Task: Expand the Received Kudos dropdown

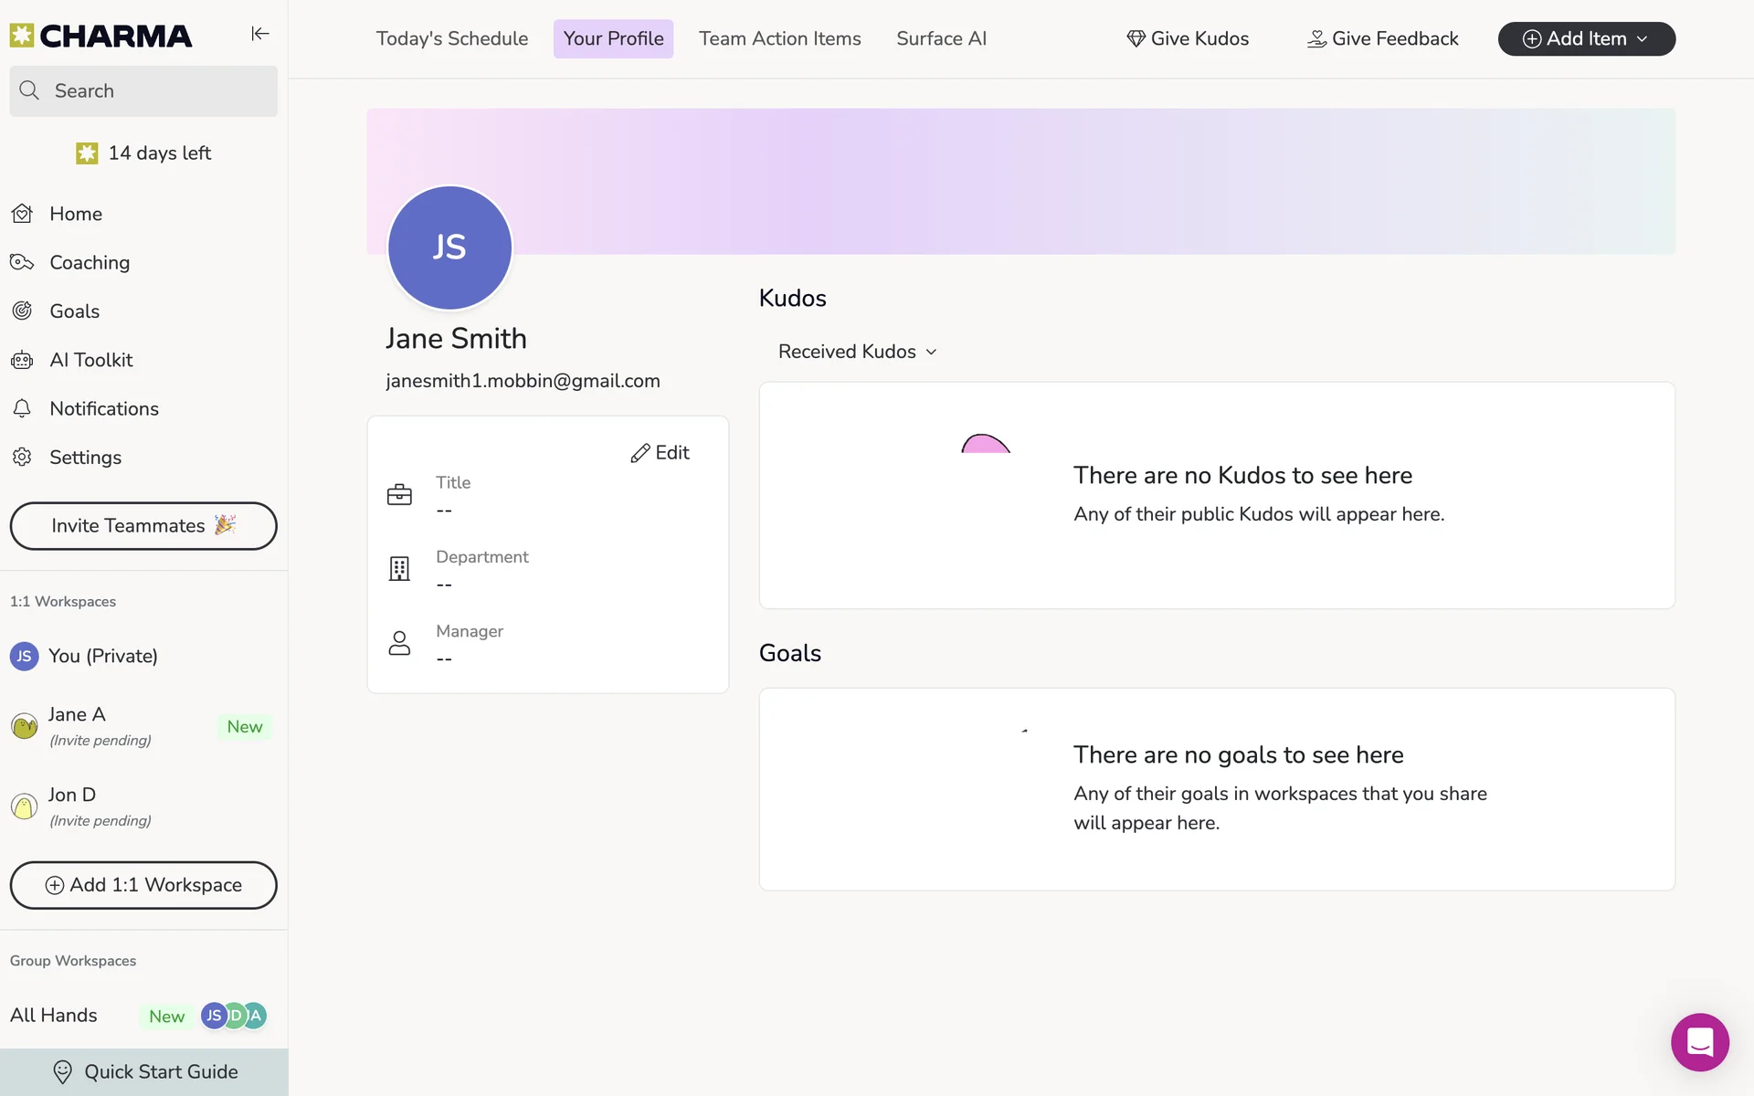Action: (857, 352)
